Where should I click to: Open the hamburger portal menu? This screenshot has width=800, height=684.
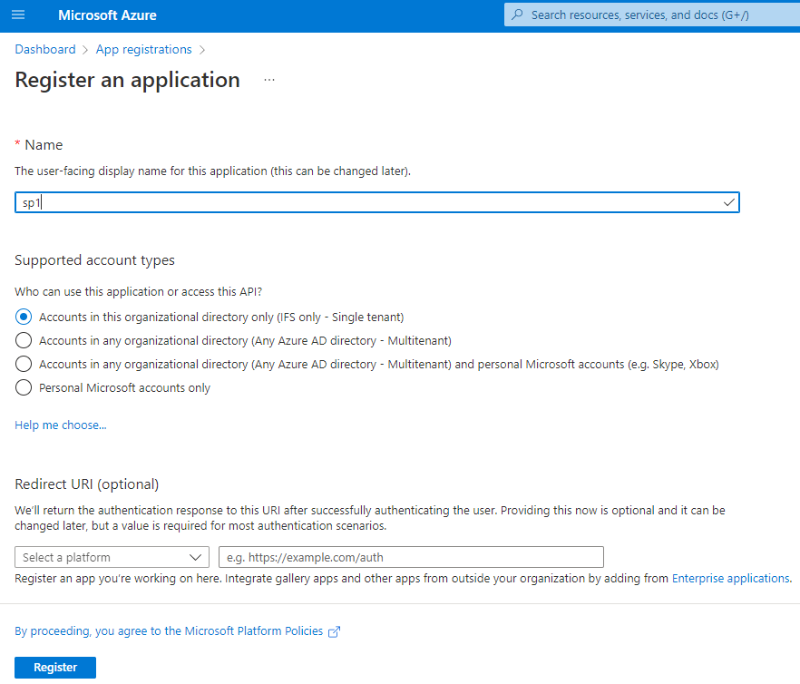[x=18, y=15]
